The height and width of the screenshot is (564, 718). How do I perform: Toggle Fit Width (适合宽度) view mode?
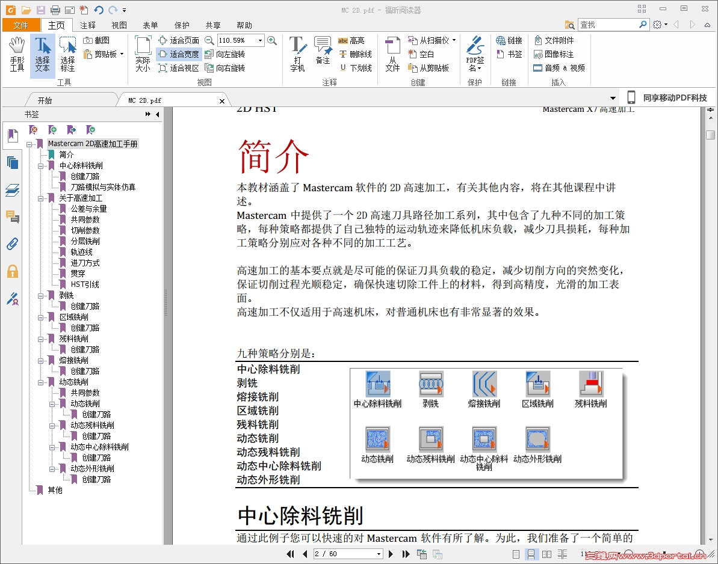pos(179,54)
